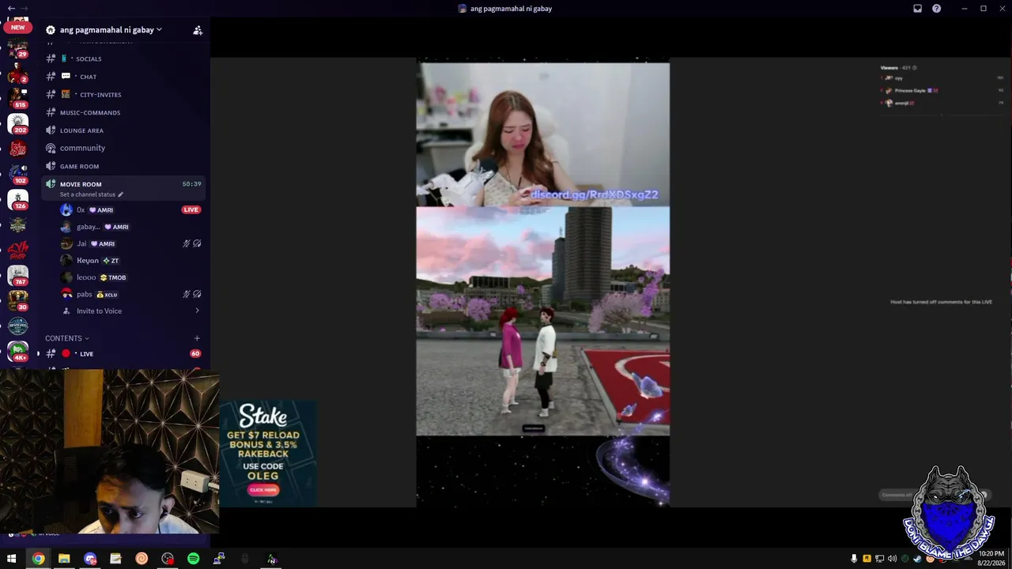Open the Discord help icon in title bar
1012x569 pixels.
pyautogui.click(x=937, y=9)
